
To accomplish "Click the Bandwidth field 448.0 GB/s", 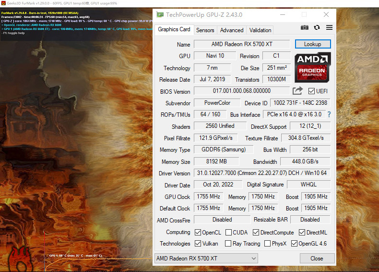I will (305, 161).
